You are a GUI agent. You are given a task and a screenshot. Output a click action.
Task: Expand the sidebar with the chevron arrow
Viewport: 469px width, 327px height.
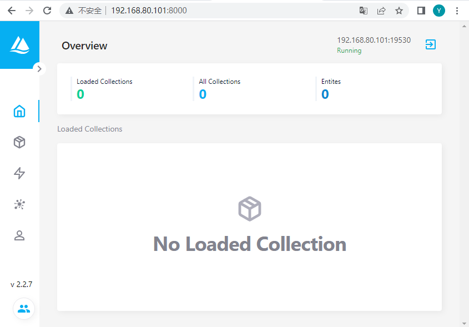39,69
